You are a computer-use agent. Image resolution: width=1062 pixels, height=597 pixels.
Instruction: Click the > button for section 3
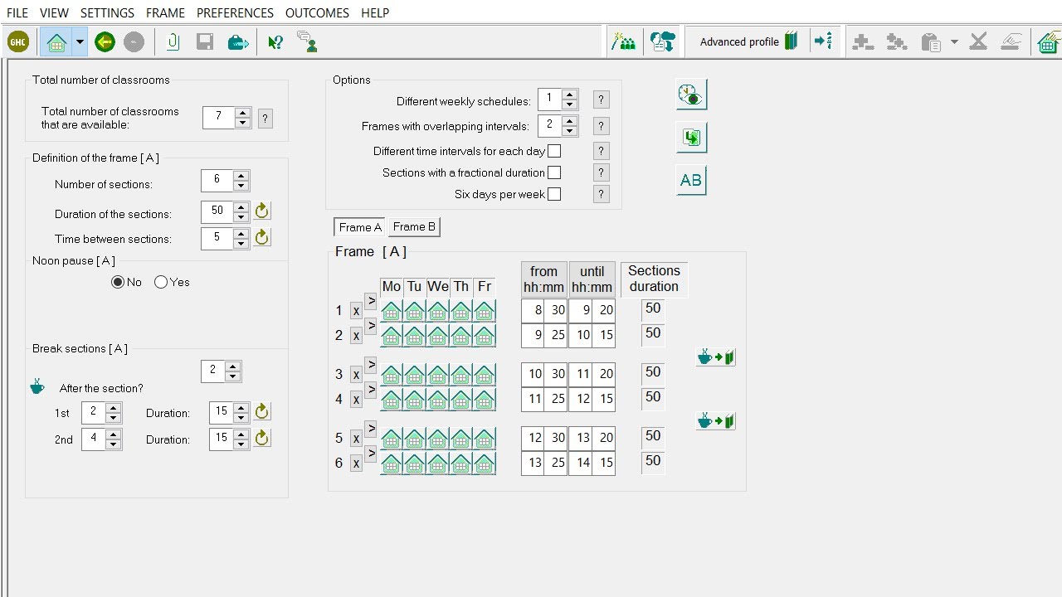(x=371, y=365)
